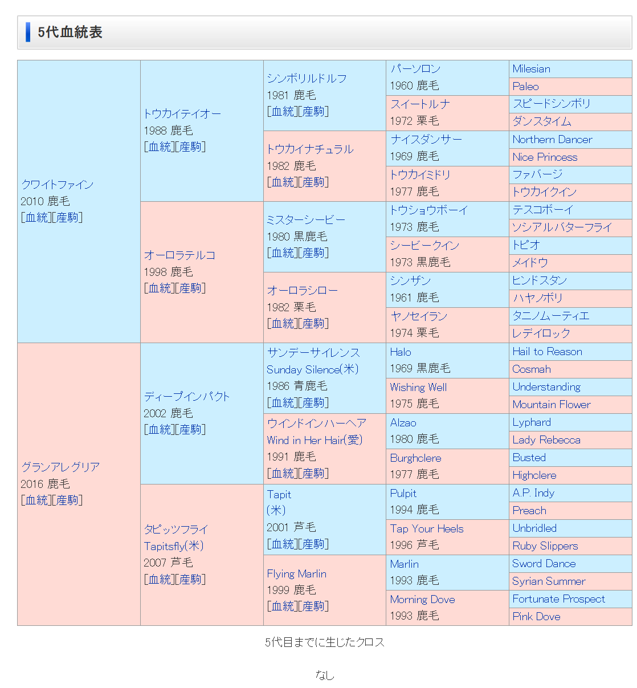Open the Milesian ancestor link
The width and height of the screenshot is (637, 688).
pos(531,68)
